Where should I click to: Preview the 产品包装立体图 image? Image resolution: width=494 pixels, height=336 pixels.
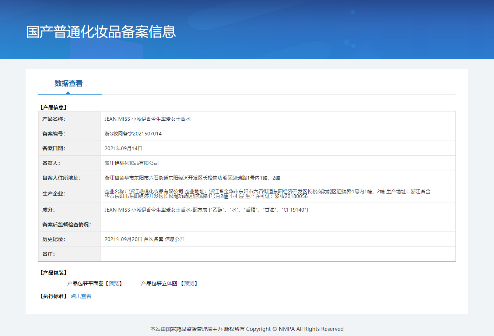189,283
